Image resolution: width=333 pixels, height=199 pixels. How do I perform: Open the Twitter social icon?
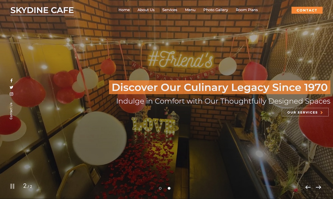tap(11, 87)
